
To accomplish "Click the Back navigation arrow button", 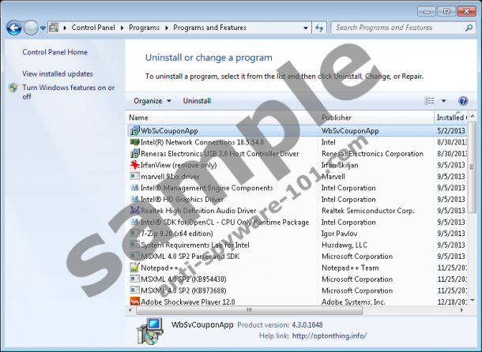I will click(13, 28).
